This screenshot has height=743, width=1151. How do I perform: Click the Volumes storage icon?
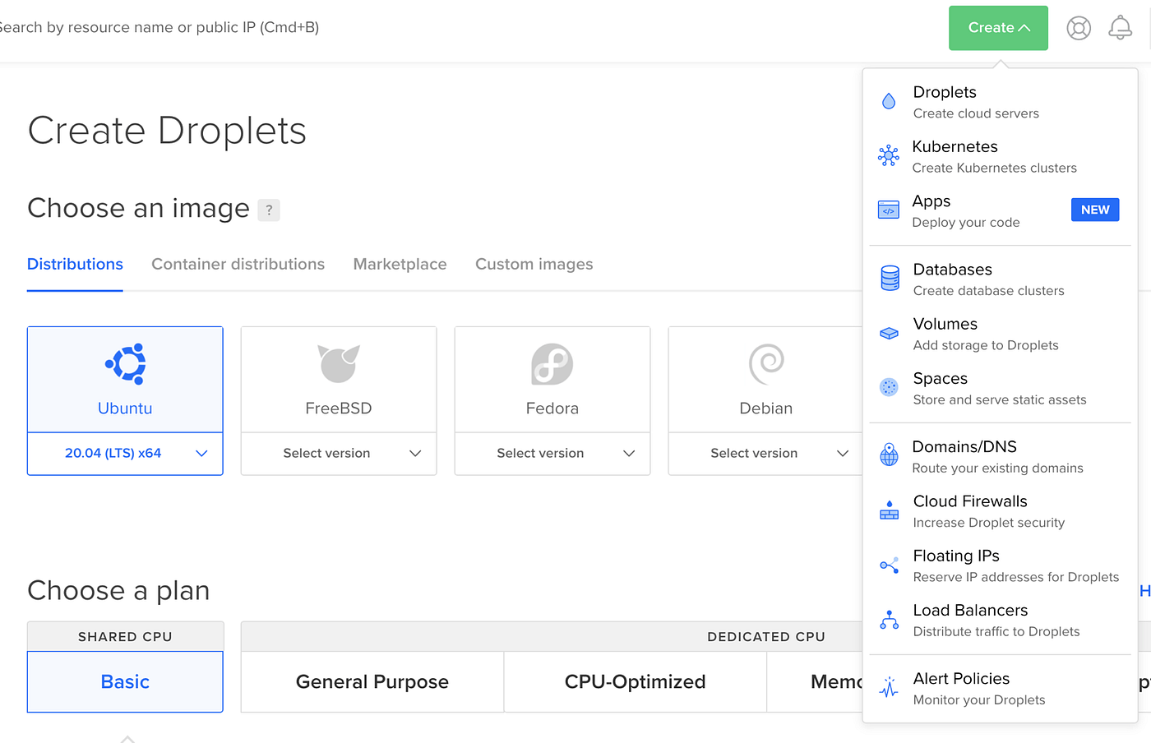click(x=890, y=334)
